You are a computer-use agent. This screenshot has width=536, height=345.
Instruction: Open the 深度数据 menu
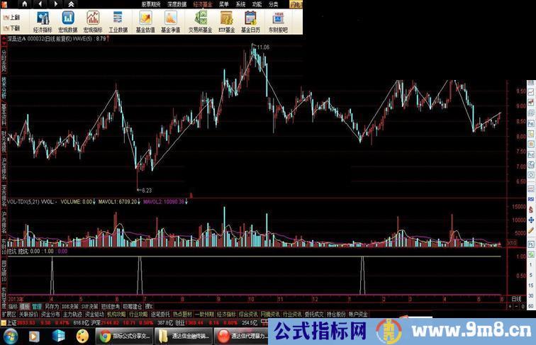tap(176, 4)
